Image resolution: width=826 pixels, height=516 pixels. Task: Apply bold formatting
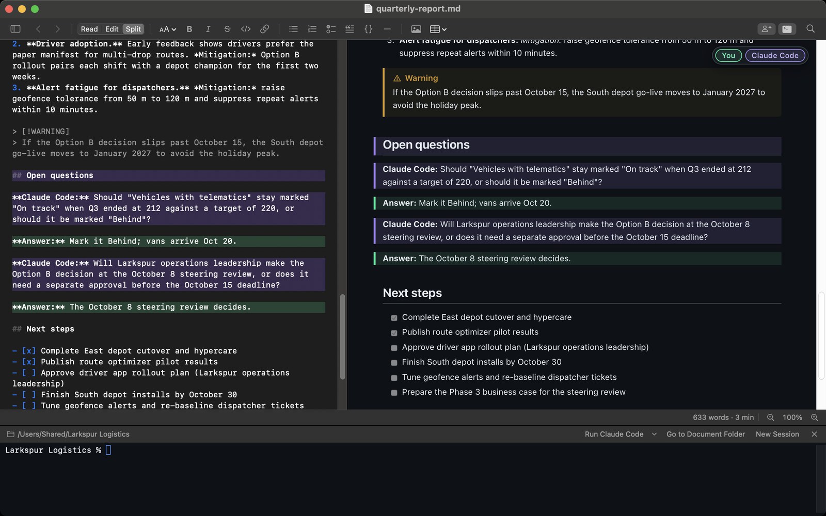coord(189,29)
